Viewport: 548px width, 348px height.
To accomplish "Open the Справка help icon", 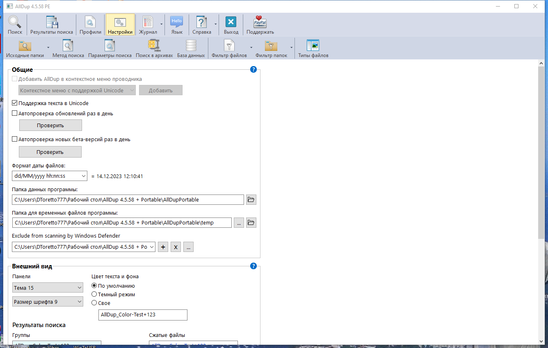I will pyautogui.click(x=201, y=25).
